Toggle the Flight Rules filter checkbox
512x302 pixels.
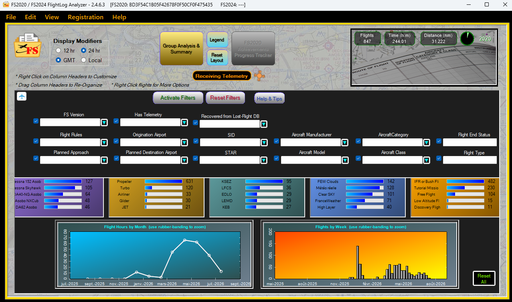pos(36,141)
